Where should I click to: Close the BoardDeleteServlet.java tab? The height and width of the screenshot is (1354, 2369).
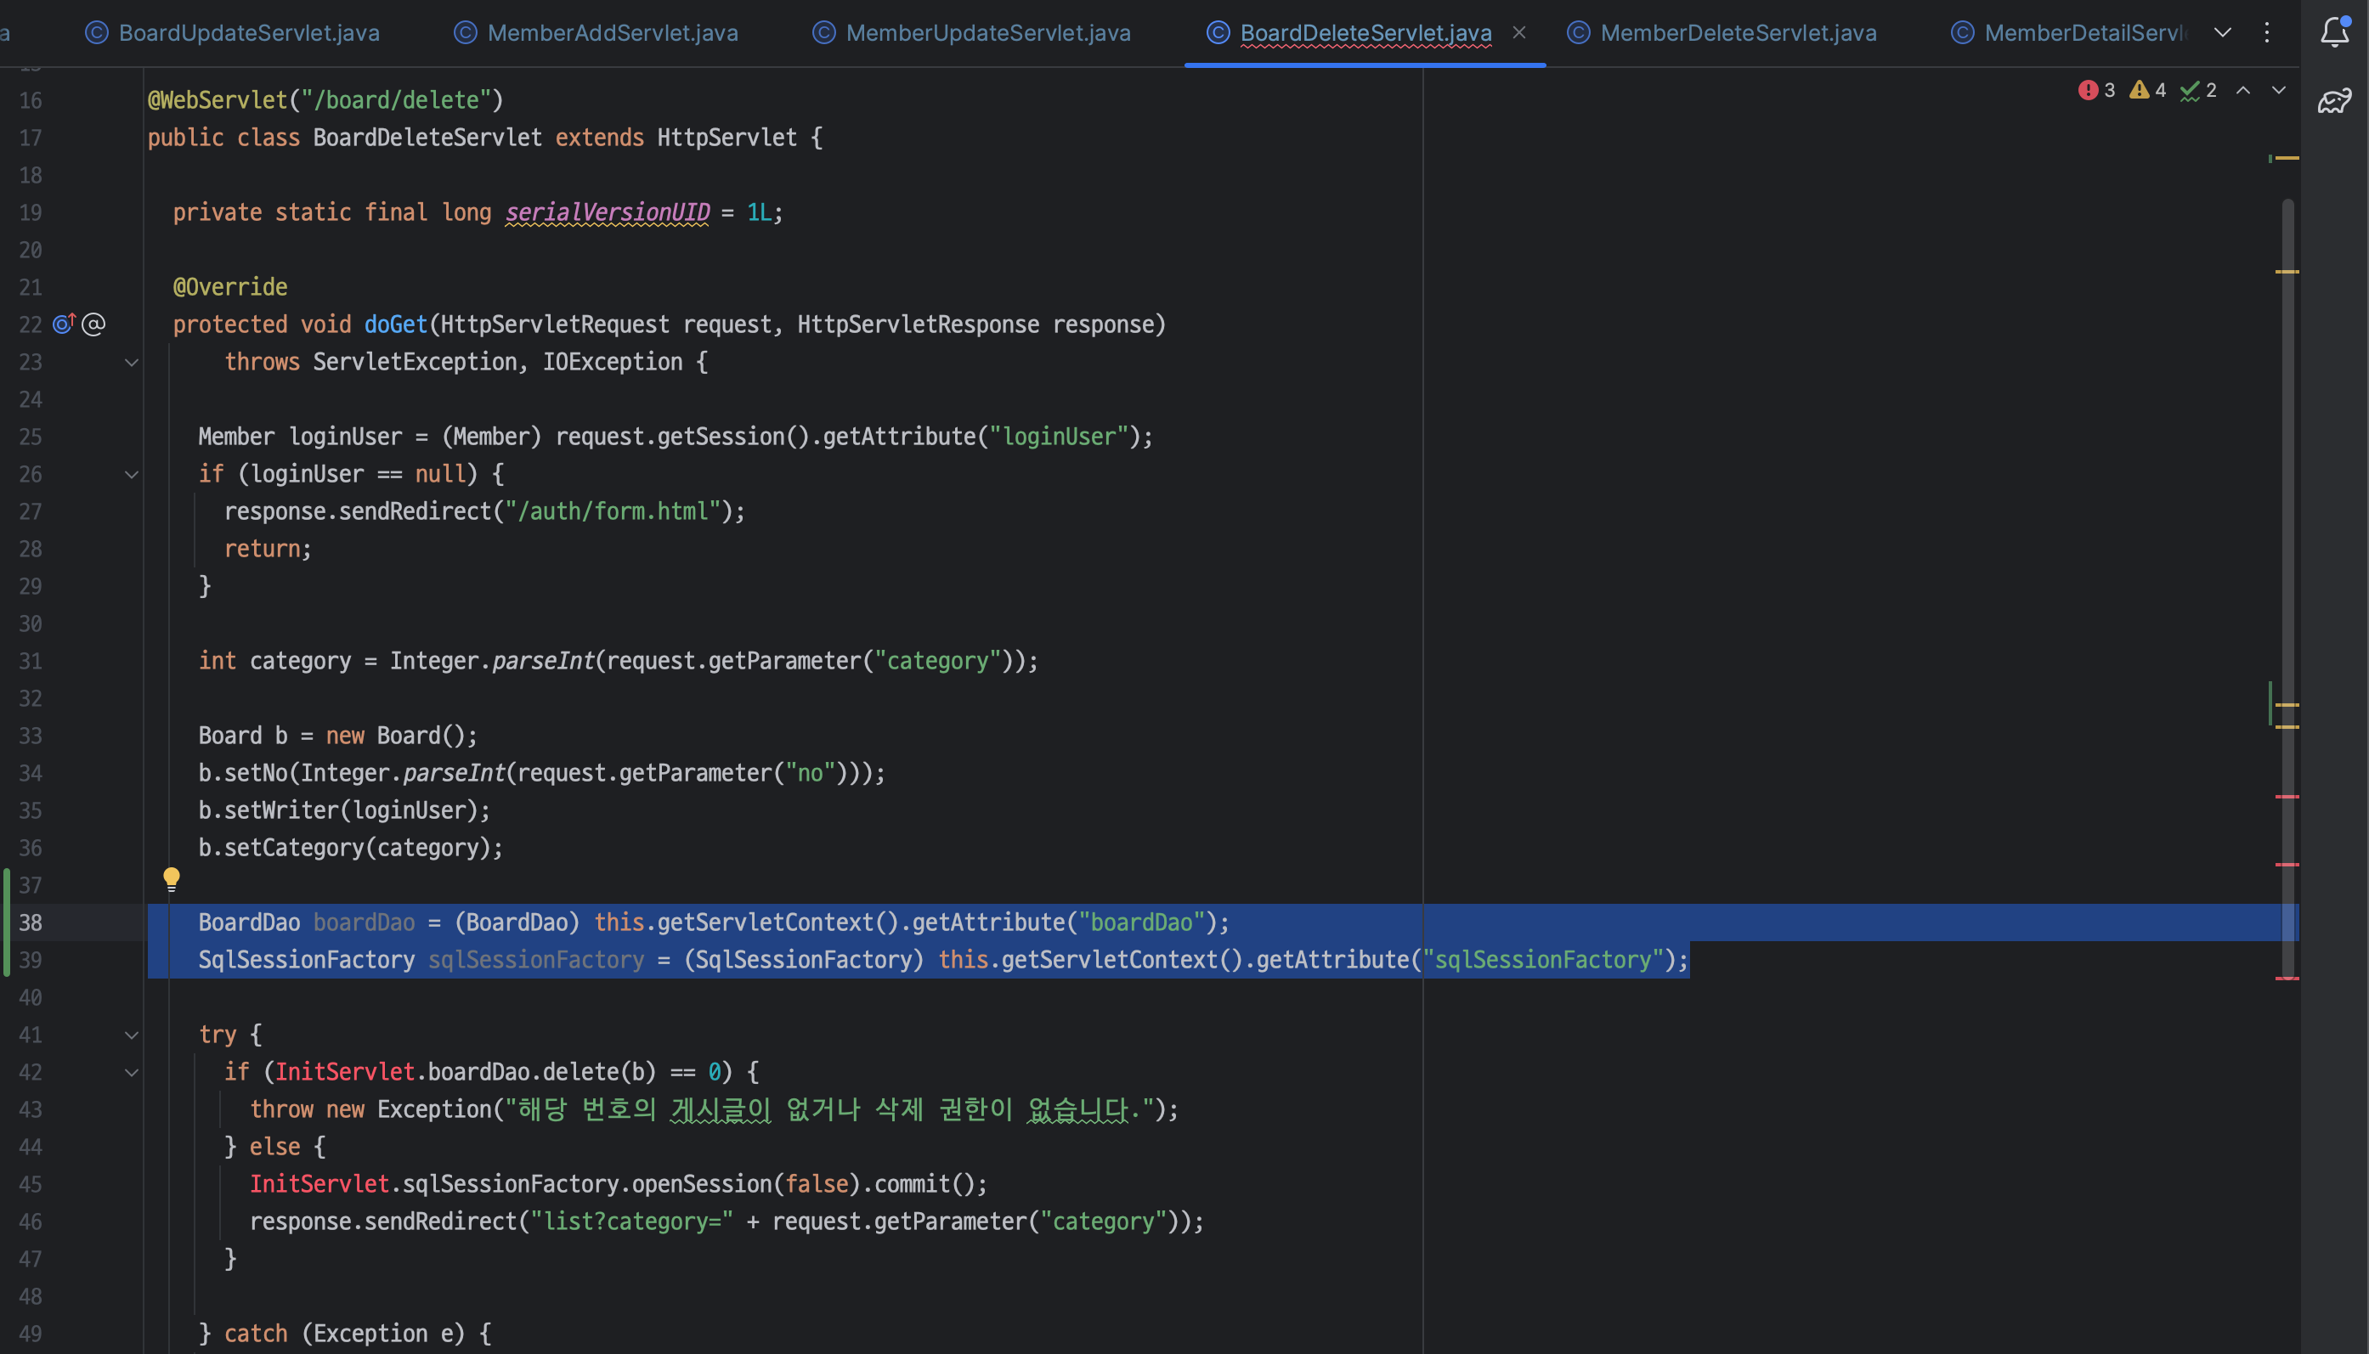(1519, 32)
